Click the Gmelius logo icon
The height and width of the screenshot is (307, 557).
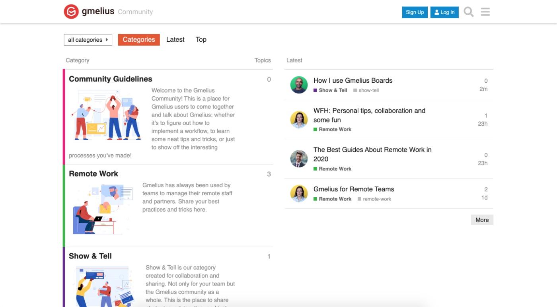[x=71, y=12]
